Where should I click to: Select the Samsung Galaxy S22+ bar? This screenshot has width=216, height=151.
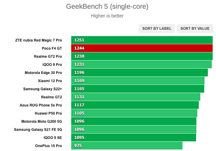pyautogui.click(x=138, y=89)
